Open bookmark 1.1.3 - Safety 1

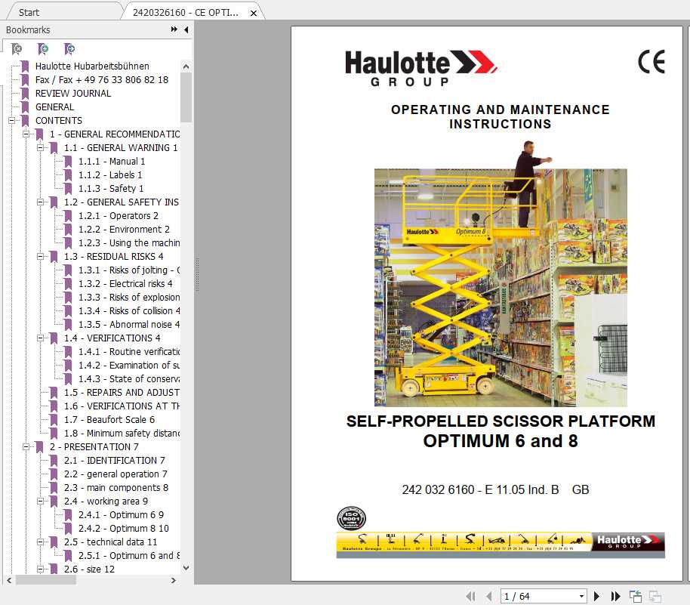[111, 189]
